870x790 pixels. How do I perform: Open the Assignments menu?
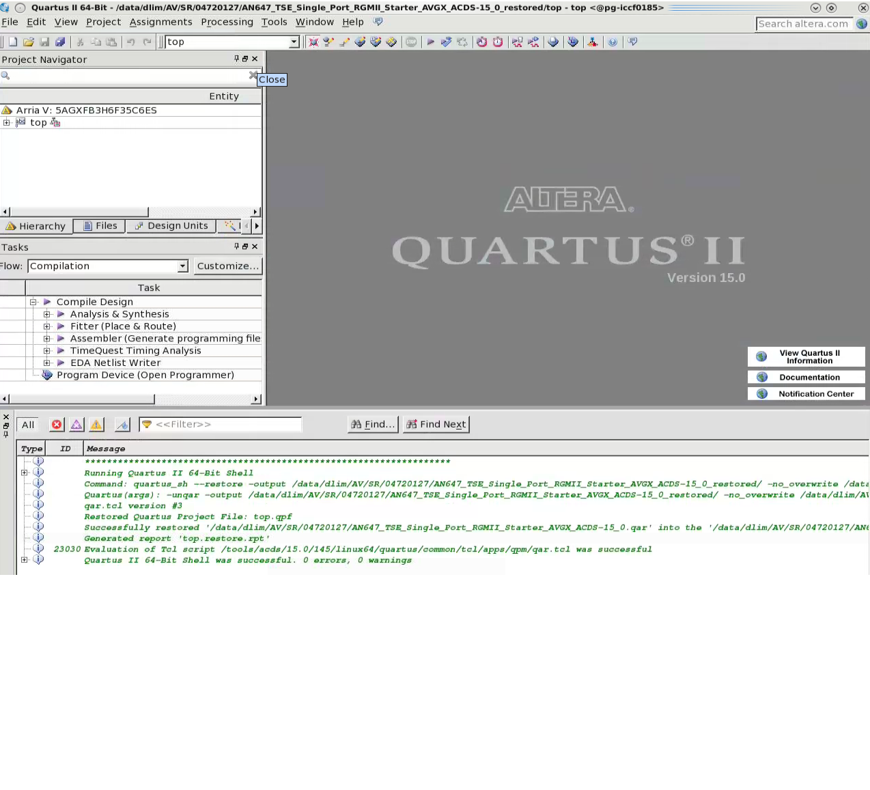point(160,22)
